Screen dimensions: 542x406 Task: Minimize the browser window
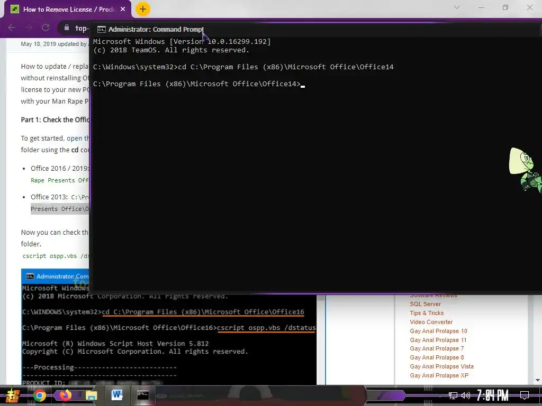point(481,7)
